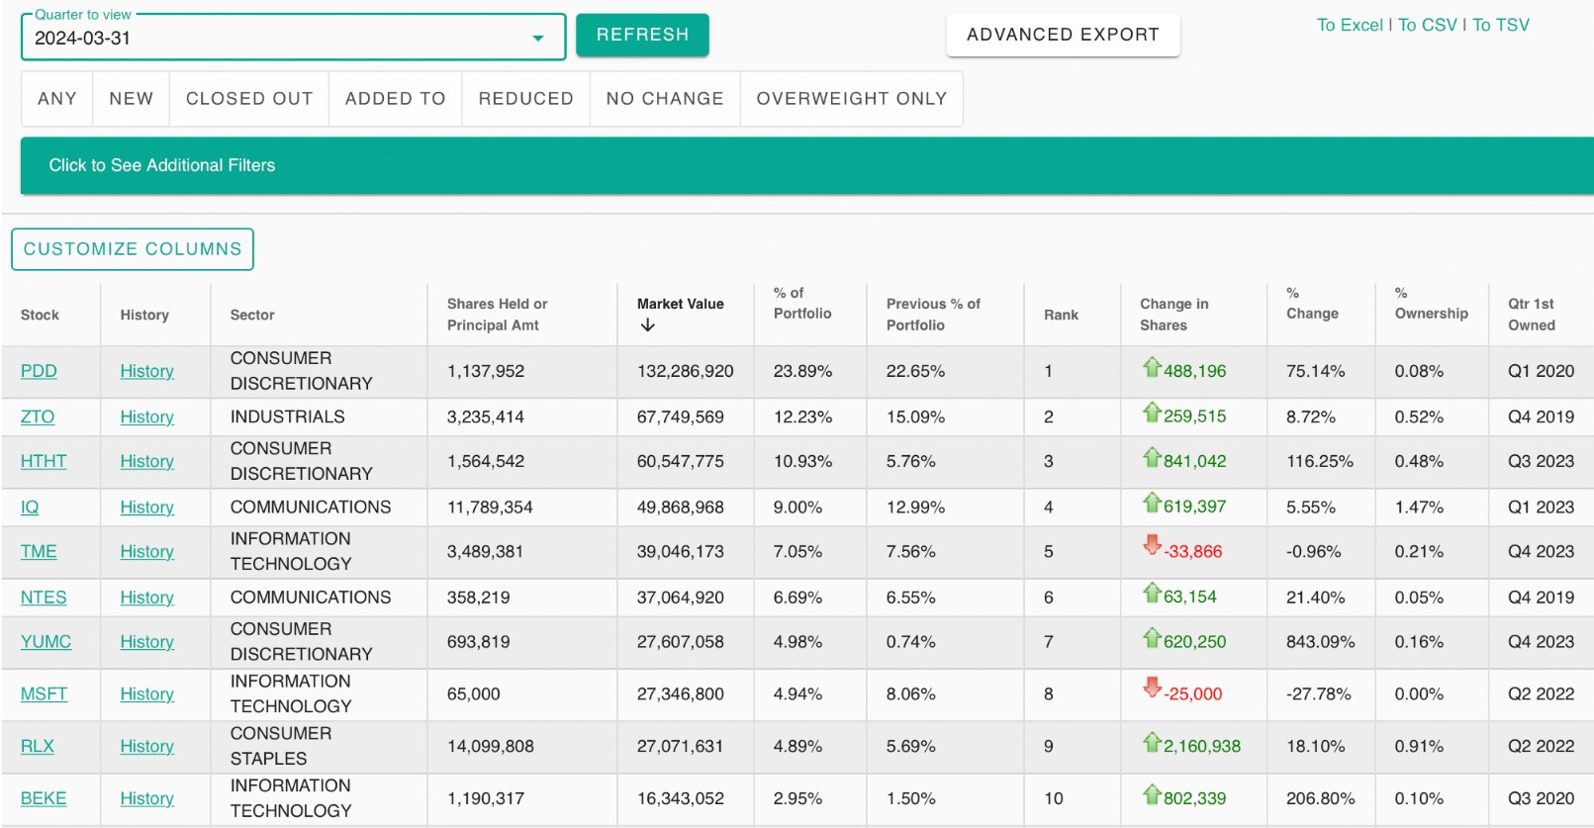This screenshot has width=1594, height=828.
Task: Export via the To Excel link
Action: coord(1350,25)
